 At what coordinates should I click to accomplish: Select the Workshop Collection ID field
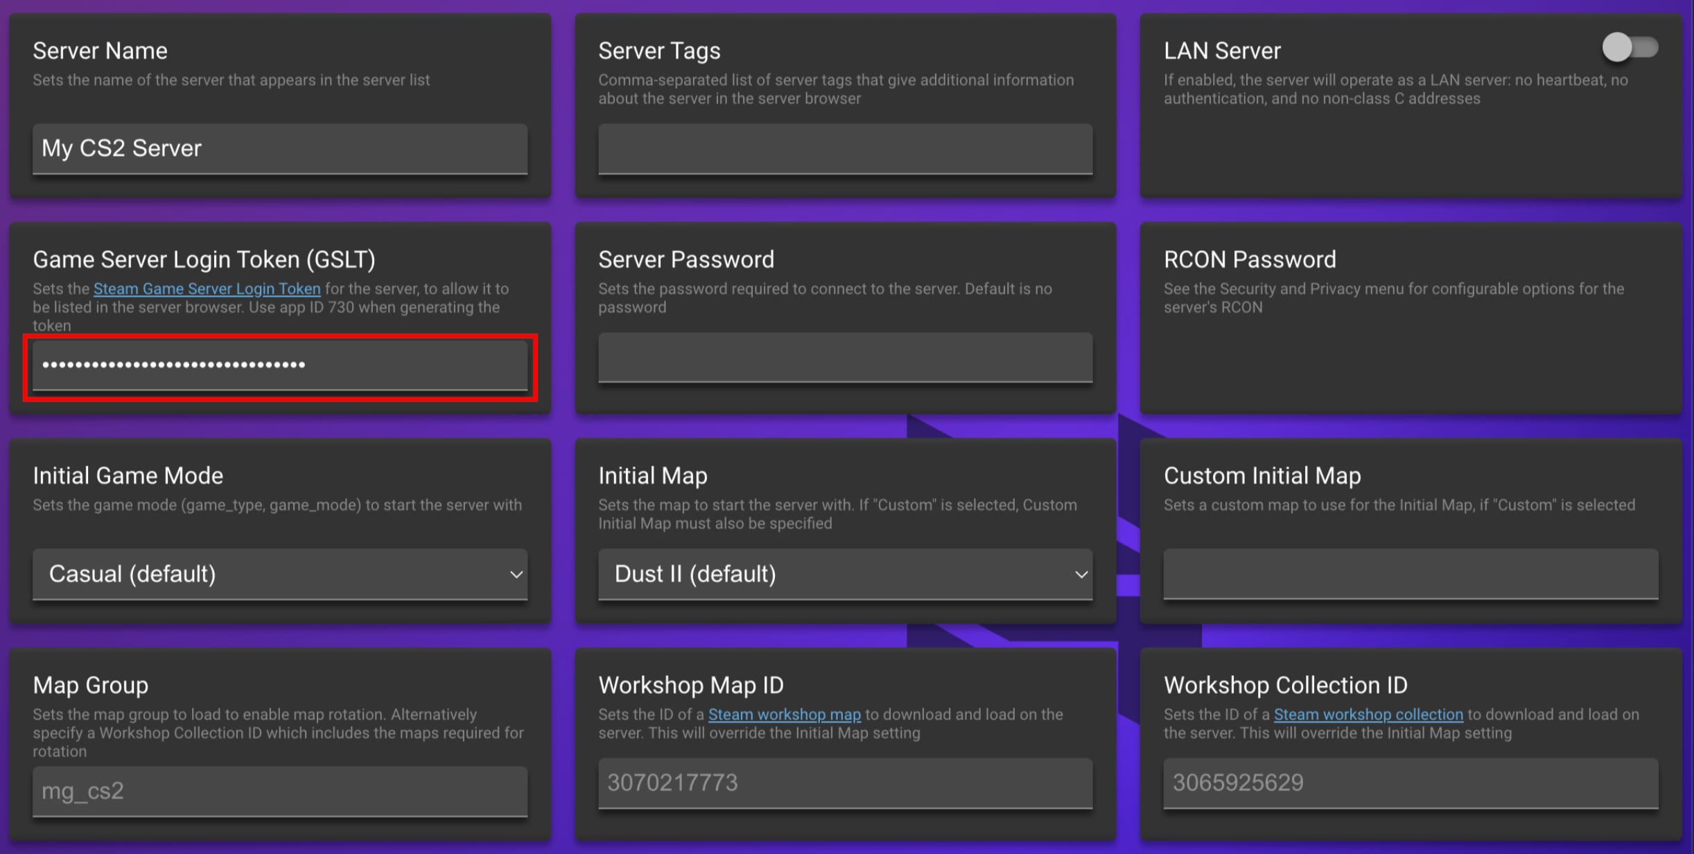pos(1410,783)
